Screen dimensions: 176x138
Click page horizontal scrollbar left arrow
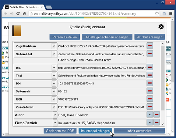coord(4,134)
